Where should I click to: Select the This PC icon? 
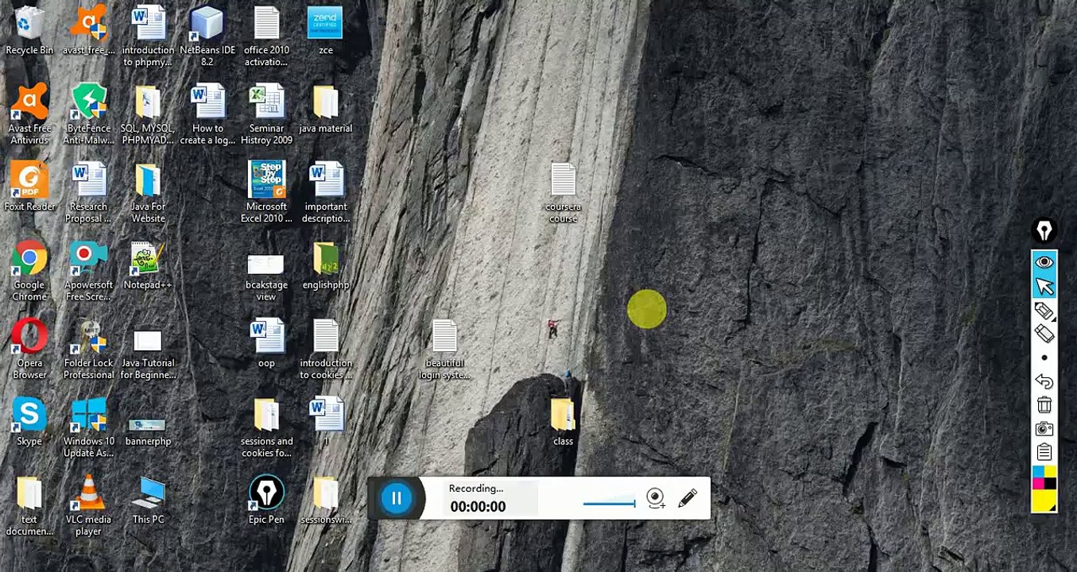[x=148, y=500]
